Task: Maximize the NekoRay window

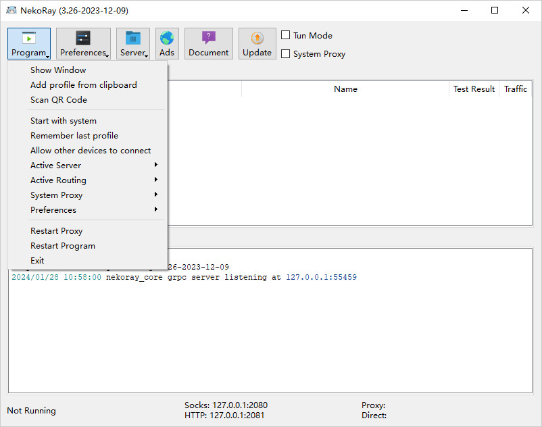Action: tap(495, 10)
